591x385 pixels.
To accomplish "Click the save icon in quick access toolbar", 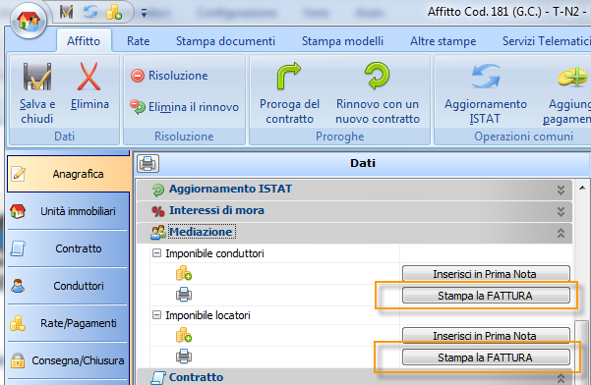I will tap(66, 12).
